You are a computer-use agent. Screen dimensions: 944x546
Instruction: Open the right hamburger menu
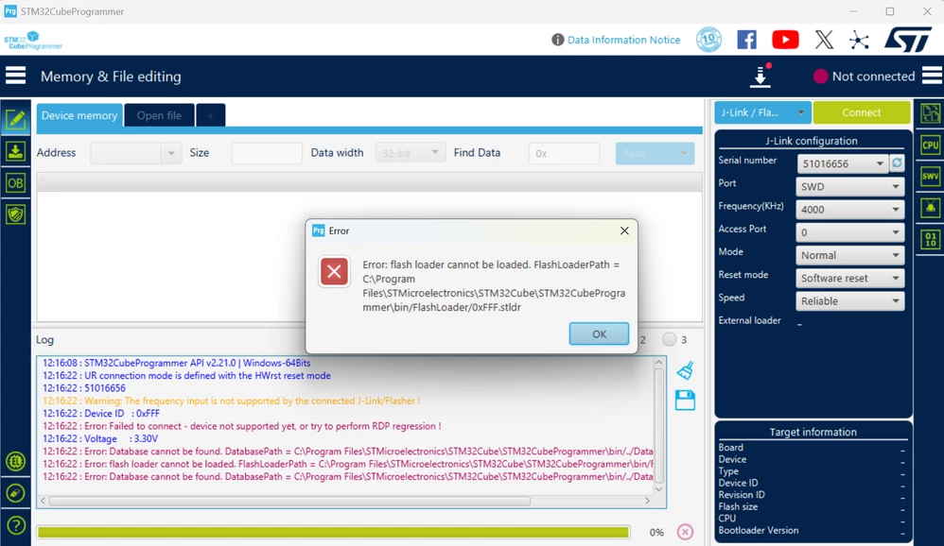(932, 76)
